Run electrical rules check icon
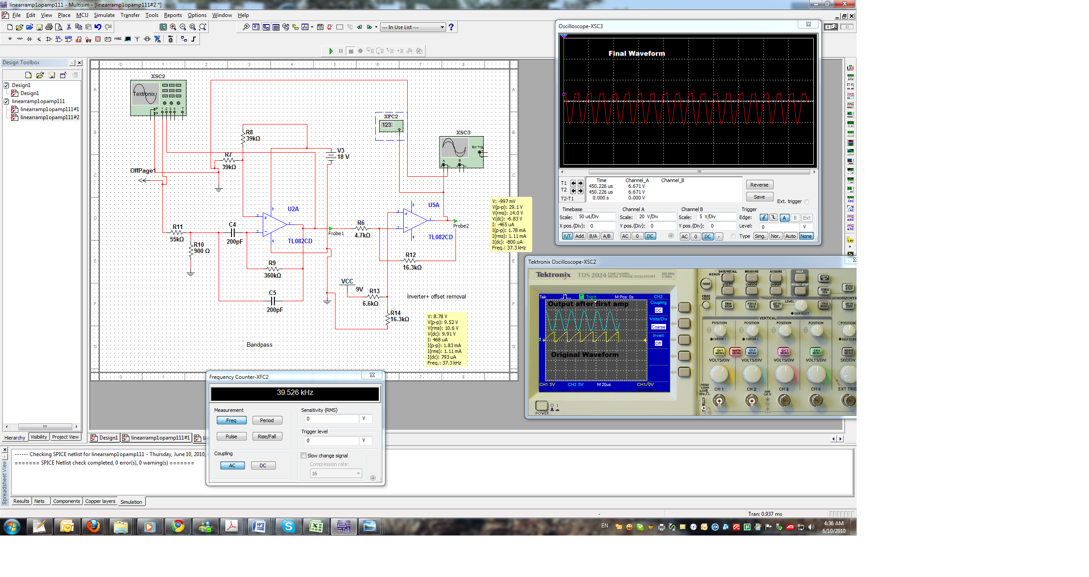 (330, 27)
